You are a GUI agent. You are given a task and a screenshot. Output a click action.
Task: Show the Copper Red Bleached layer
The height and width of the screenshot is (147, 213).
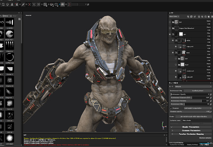point(170,28)
